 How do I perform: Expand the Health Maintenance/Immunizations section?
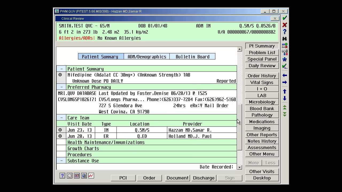click(x=61, y=142)
